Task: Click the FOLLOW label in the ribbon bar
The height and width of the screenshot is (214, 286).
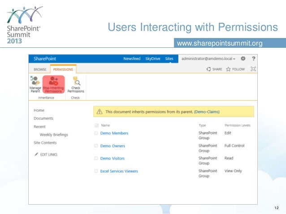Action: pyautogui.click(x=238, y=69)
